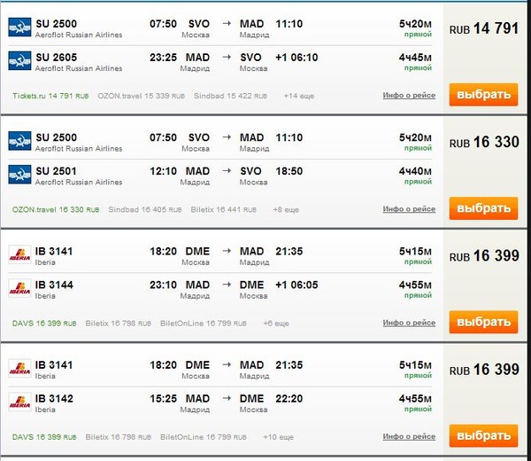Click Iberia logo in first IB 3141 row

(19, 255)
